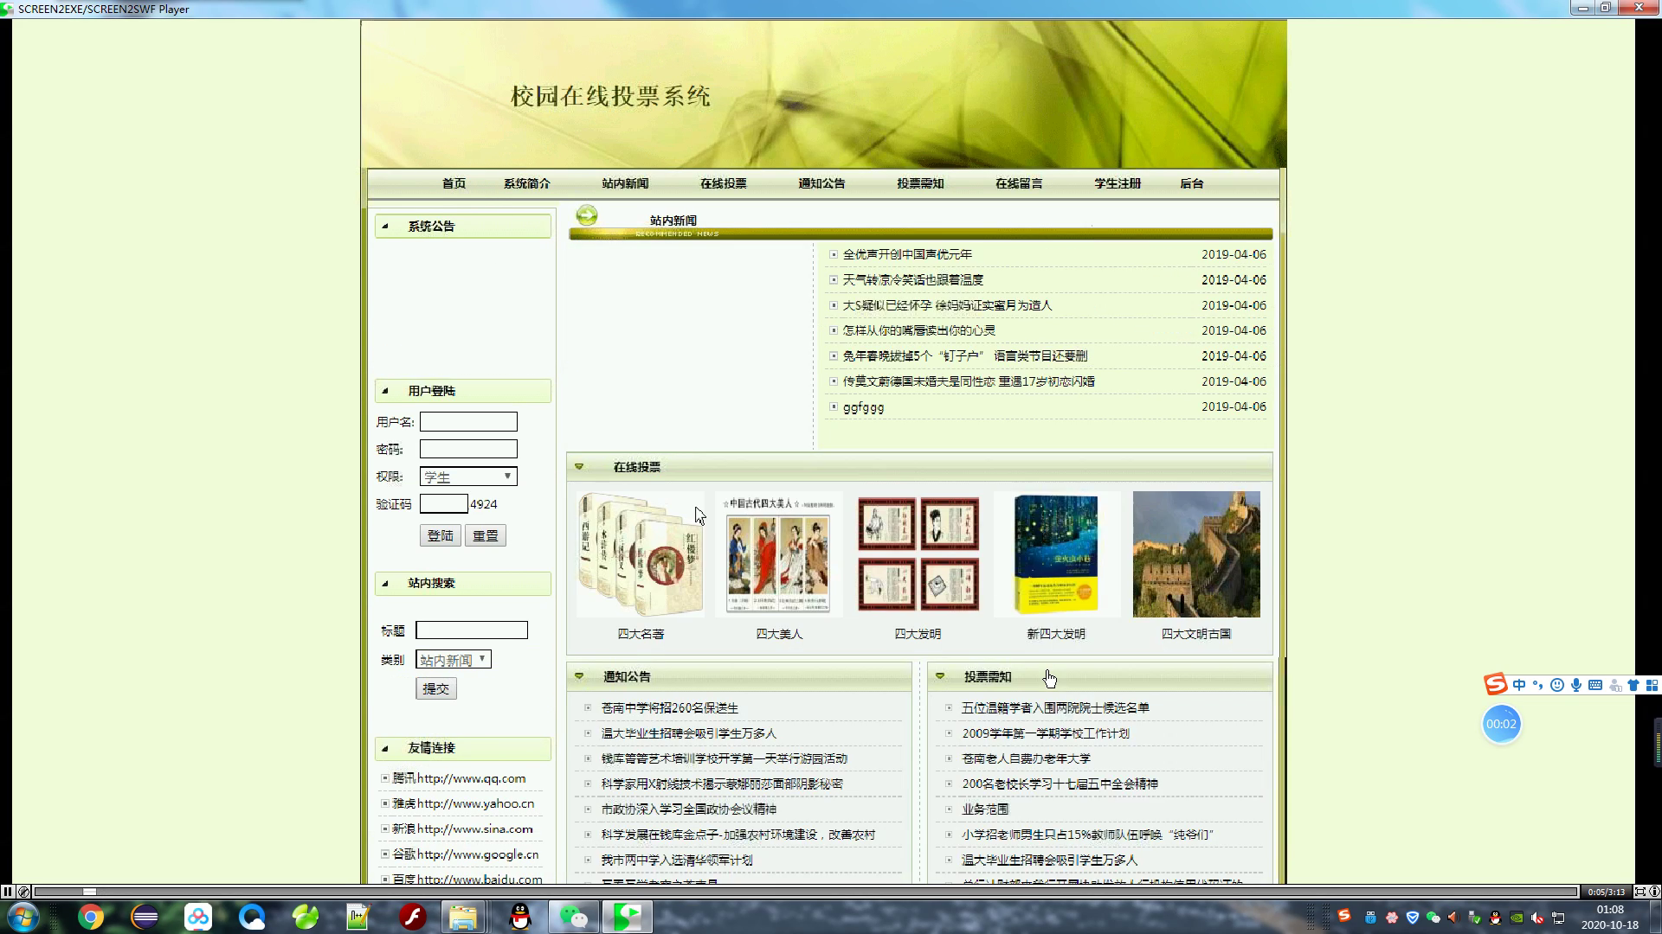Pause the SCREEN2SWF player playback
The height and width of the screenshot is (934, 1662).
click(8, 892)
